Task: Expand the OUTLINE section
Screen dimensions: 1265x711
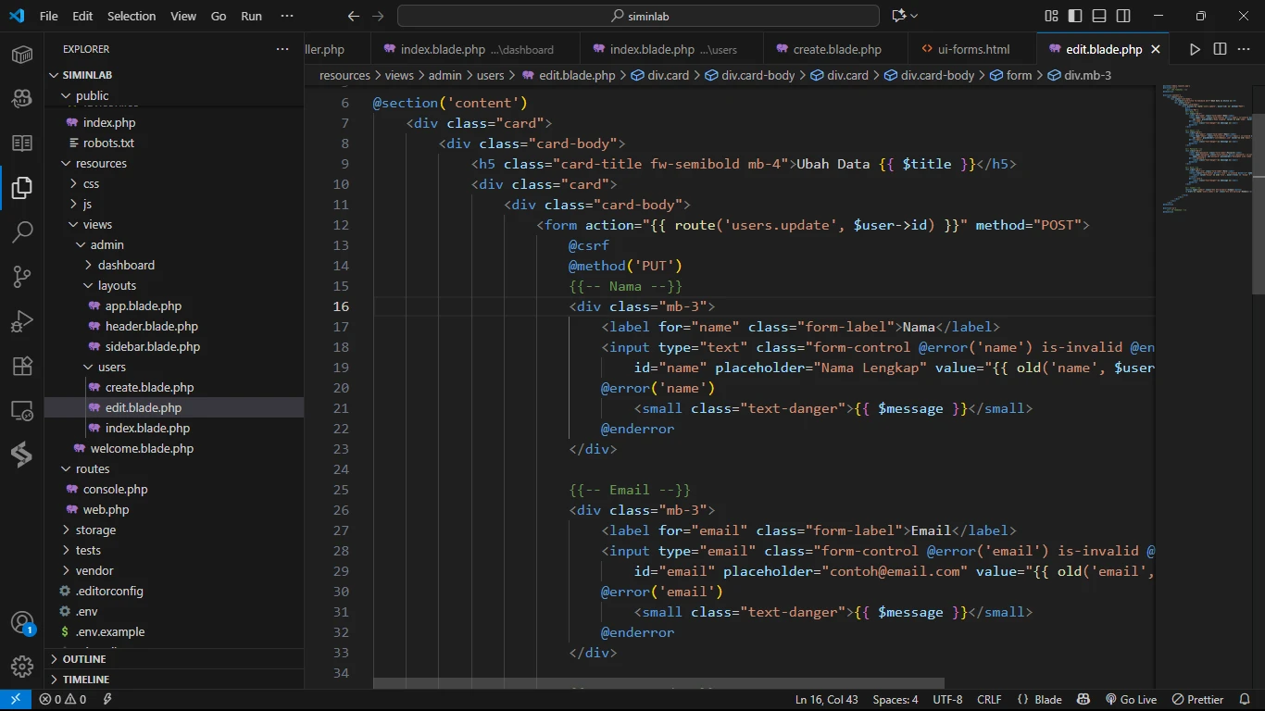Action: 84,659
